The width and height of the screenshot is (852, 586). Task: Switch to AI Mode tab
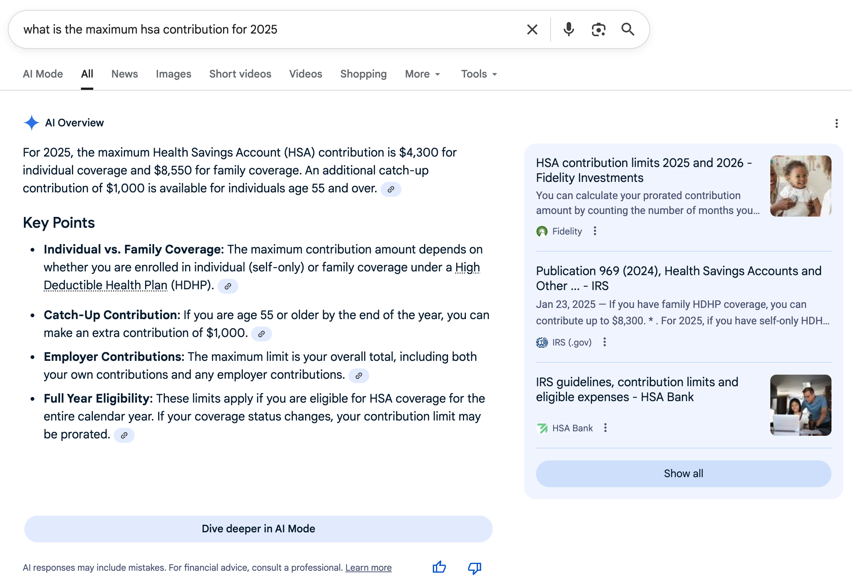[x=43, y=74]
